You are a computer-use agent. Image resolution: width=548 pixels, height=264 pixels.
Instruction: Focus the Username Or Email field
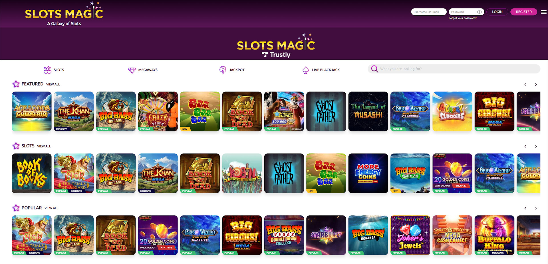point(429,12)
